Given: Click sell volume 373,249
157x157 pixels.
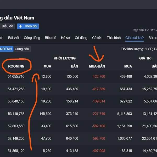Looking at the screenshot, I should click(72, 114).
